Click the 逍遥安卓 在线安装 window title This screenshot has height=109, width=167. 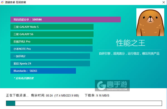[15, 2]
